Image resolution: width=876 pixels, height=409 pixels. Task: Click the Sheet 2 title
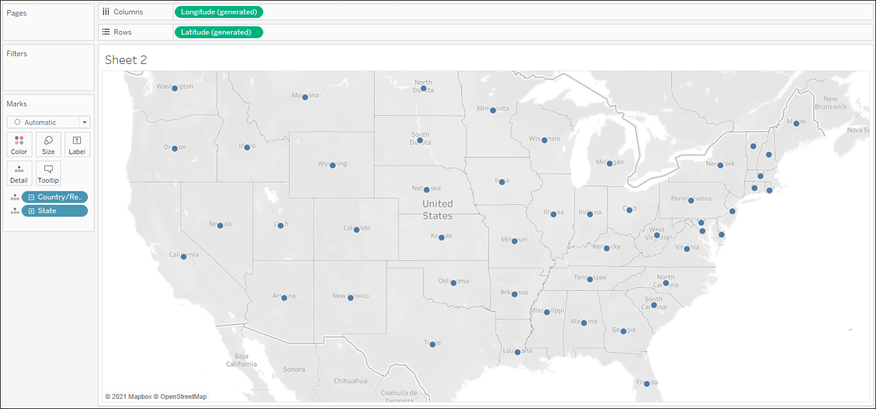coord(126,60)
